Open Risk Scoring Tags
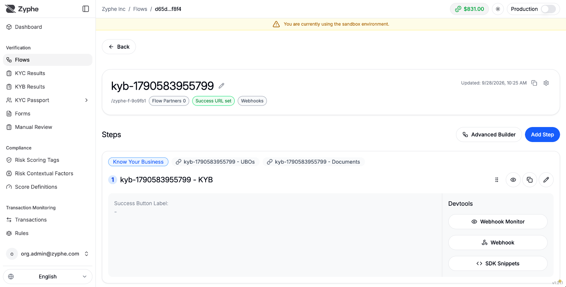Image resolution: width=566 pixels, height=287 pixels. pyautogui.click(x=48, y=160)
